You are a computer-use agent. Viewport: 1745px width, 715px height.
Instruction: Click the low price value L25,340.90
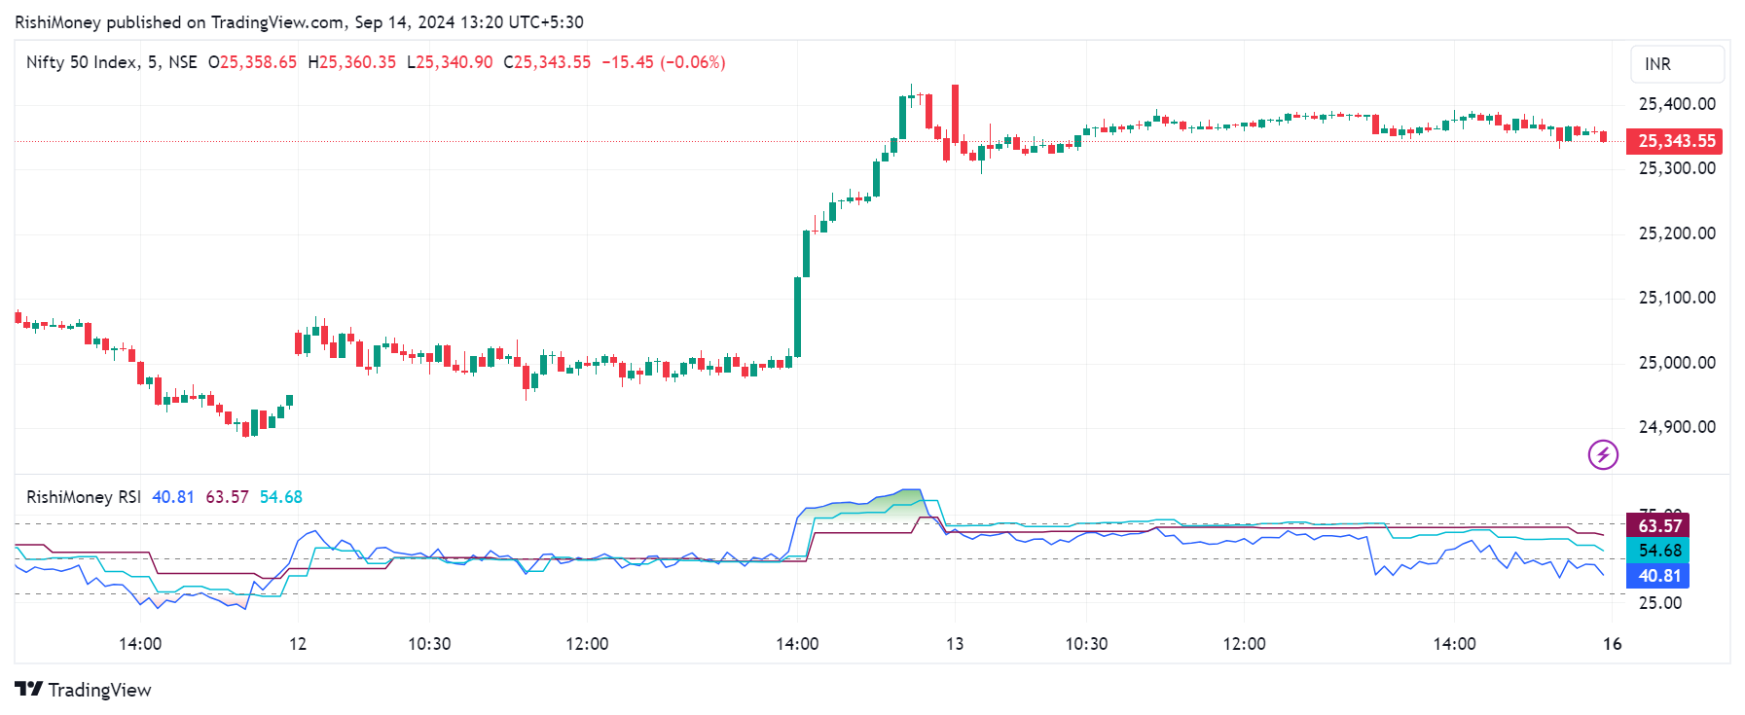(x=450, y=62)
